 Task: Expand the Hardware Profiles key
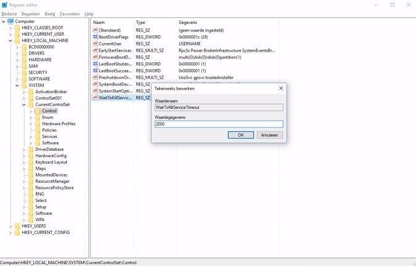pos(30,124)
